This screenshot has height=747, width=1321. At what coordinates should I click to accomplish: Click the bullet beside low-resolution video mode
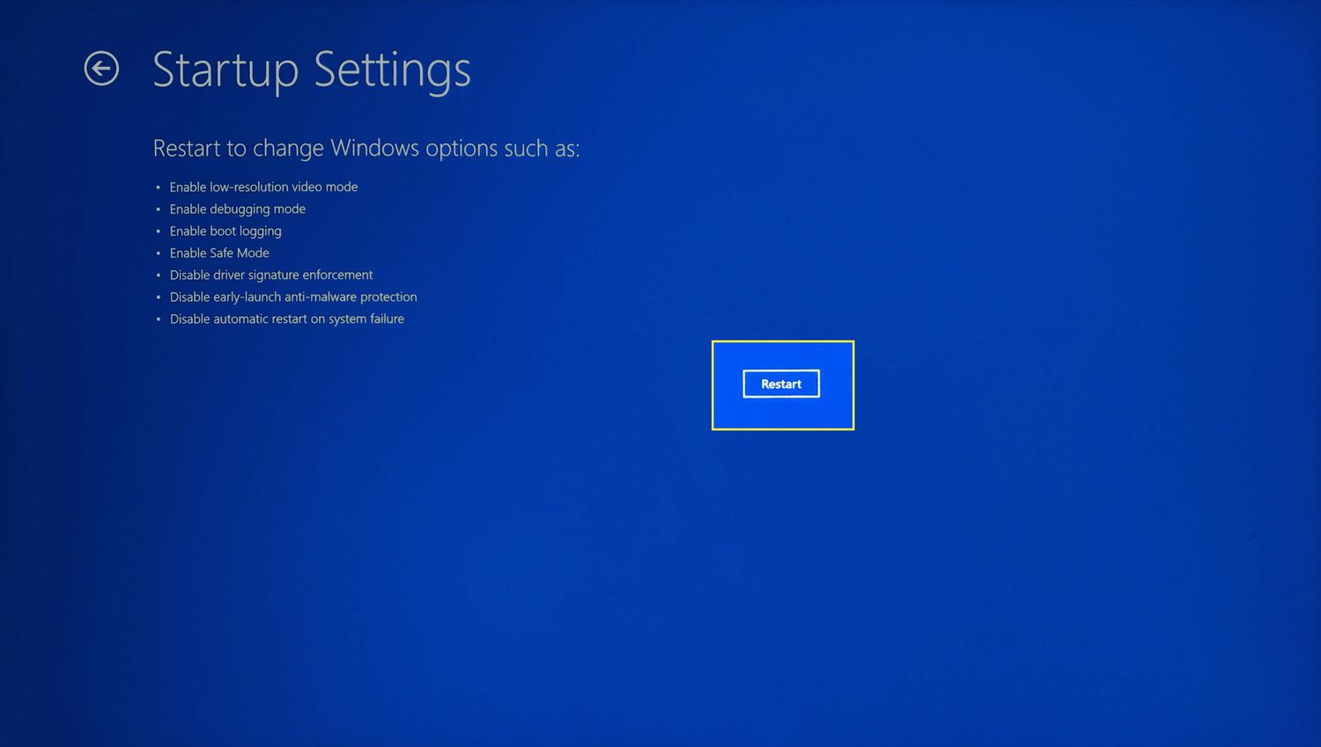point(158,187)
